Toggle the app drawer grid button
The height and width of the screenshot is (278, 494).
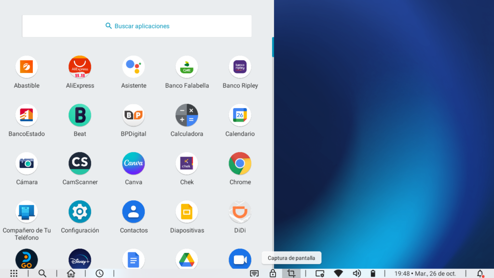(x=14, y=273)
